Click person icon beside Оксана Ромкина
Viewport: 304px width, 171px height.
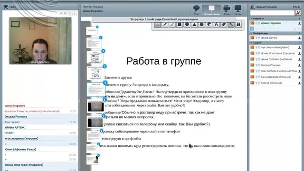point(299,66)
